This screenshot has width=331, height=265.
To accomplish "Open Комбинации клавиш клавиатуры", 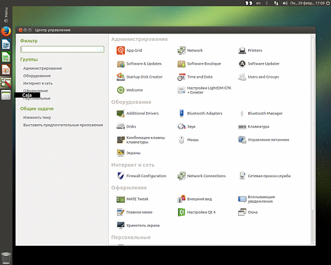I will 141,140.
